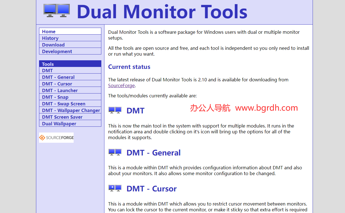Click the DMT - Cursor section heading
This screenshot has height=213, width=345.
(x=151, y=189)
